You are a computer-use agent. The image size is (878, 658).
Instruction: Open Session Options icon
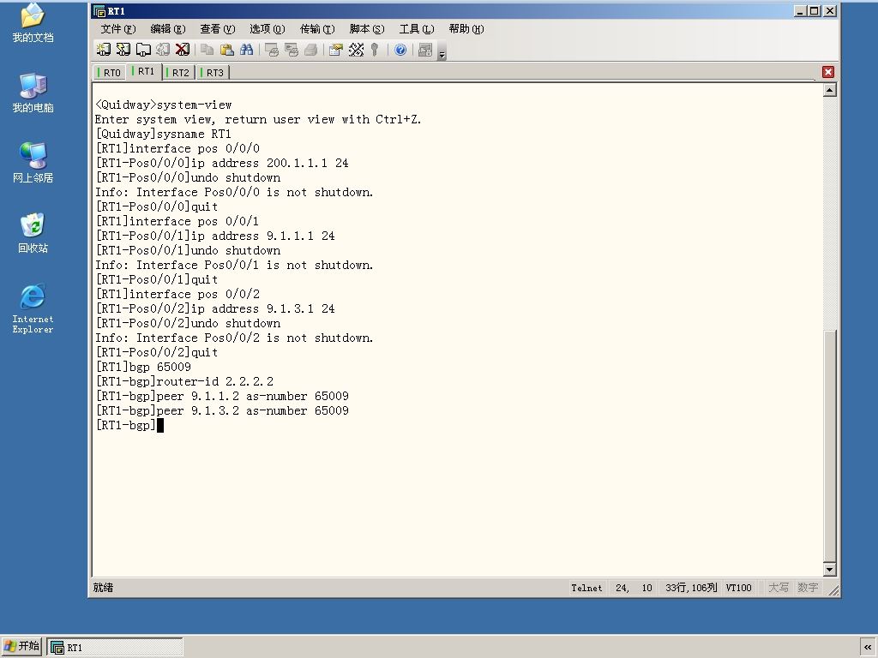pos(336,50)
